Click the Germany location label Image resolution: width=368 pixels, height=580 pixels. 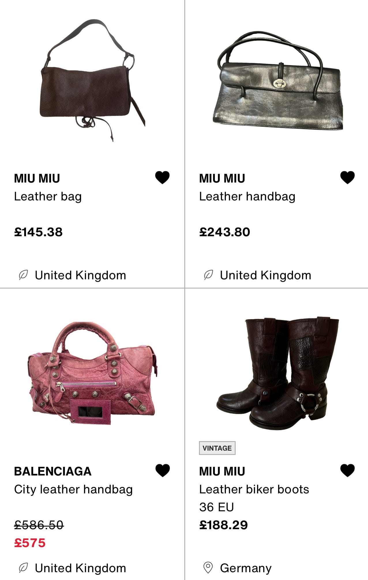pyautogui.click(x=246, y=568)
